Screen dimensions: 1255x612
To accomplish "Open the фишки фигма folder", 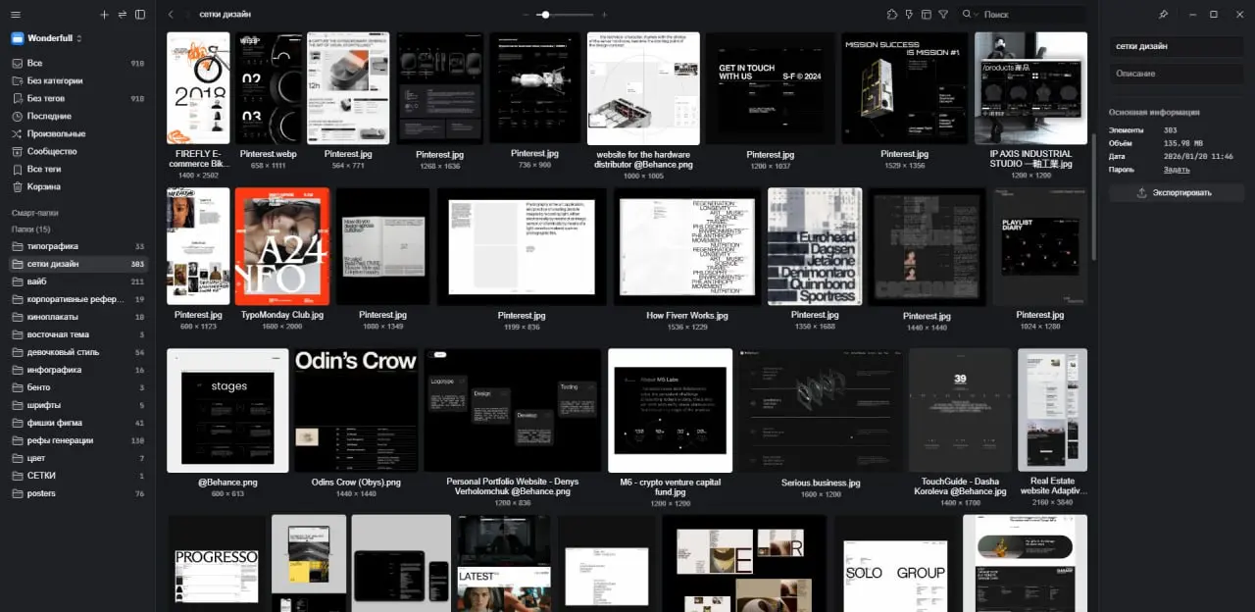I will tap(77, 423).
